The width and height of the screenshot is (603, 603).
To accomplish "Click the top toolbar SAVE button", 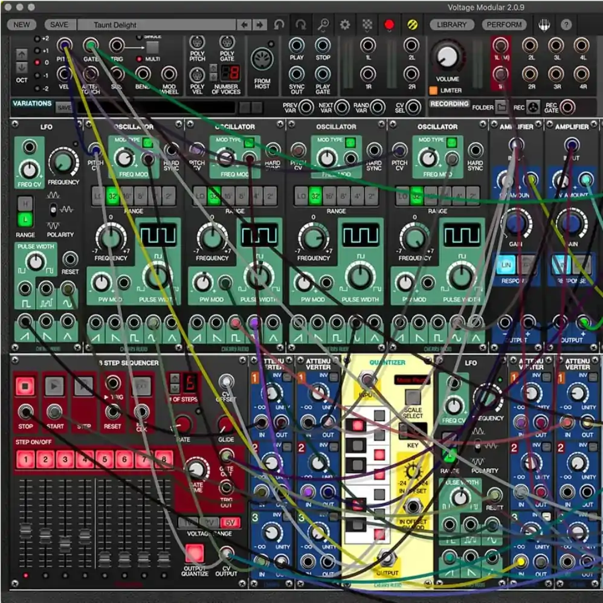I will point(59,25).
